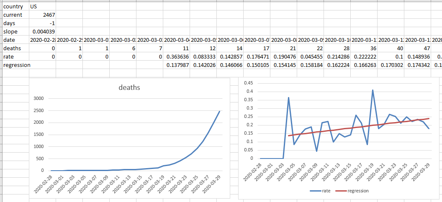The height and width of the screenshot is (202, 442).
Task: Select the rate cell with 0.083333
Action: tap(203, 57)
